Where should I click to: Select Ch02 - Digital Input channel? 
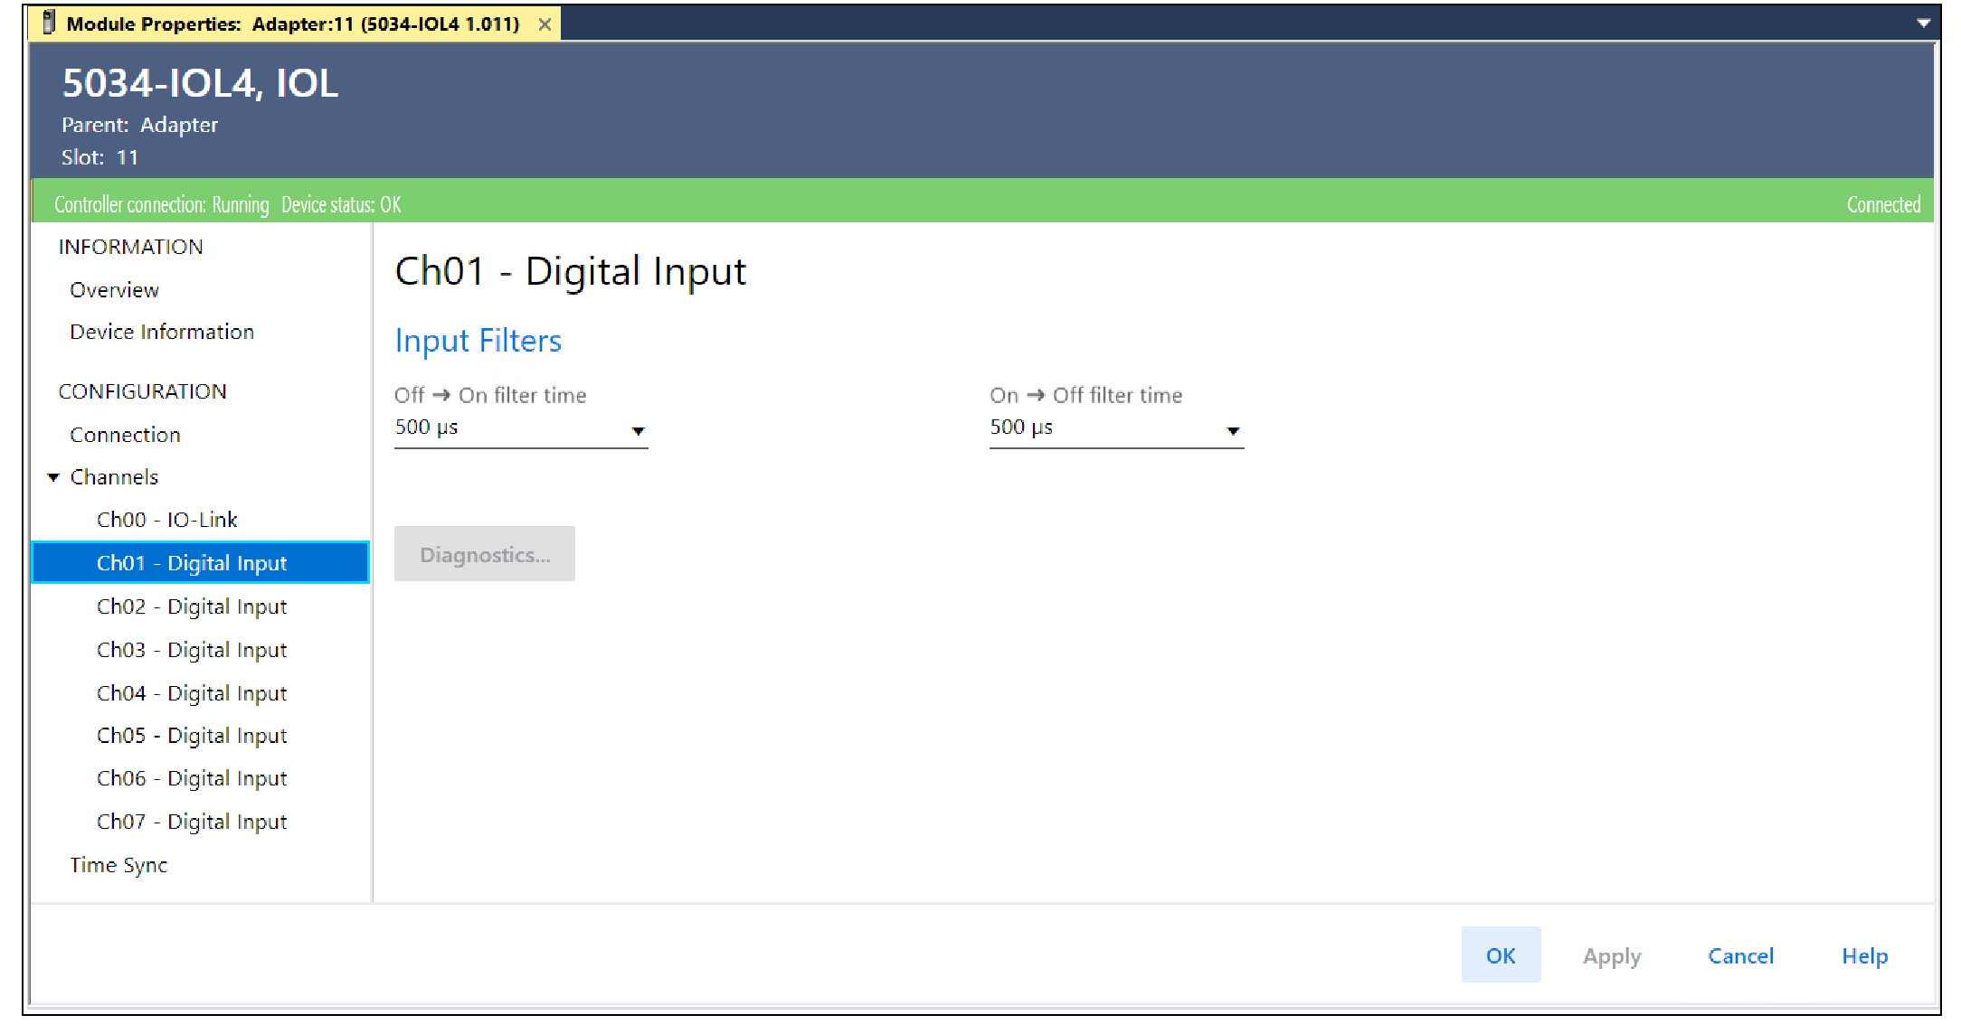click(x=192, y=606)
